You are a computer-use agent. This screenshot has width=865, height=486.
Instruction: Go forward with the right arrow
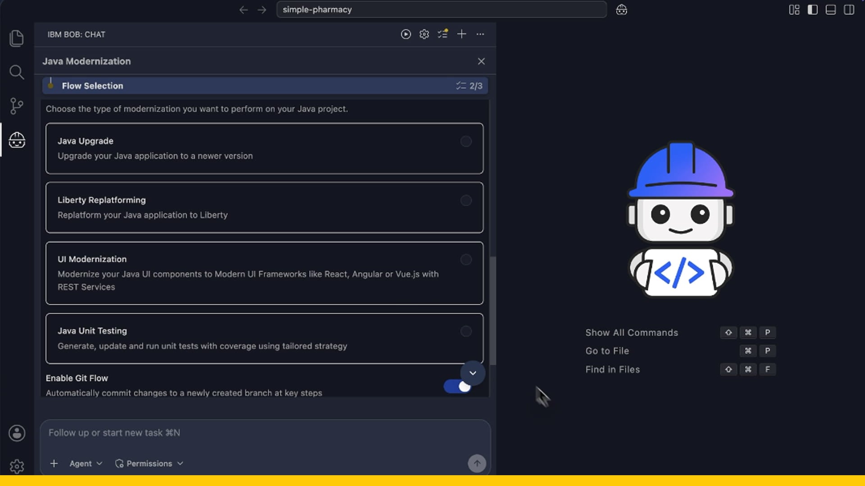[x=262, y=9]
